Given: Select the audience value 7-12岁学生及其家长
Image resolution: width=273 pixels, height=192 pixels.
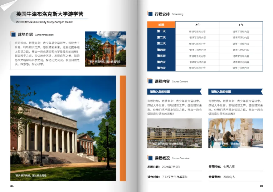Looking at the screenshot, I should pyautogui.click(x=175, y=177).
